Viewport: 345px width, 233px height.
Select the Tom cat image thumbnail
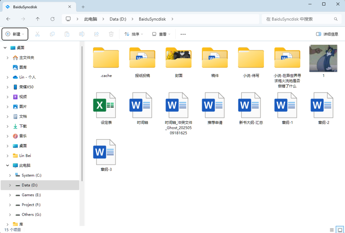tap(323, 59)
